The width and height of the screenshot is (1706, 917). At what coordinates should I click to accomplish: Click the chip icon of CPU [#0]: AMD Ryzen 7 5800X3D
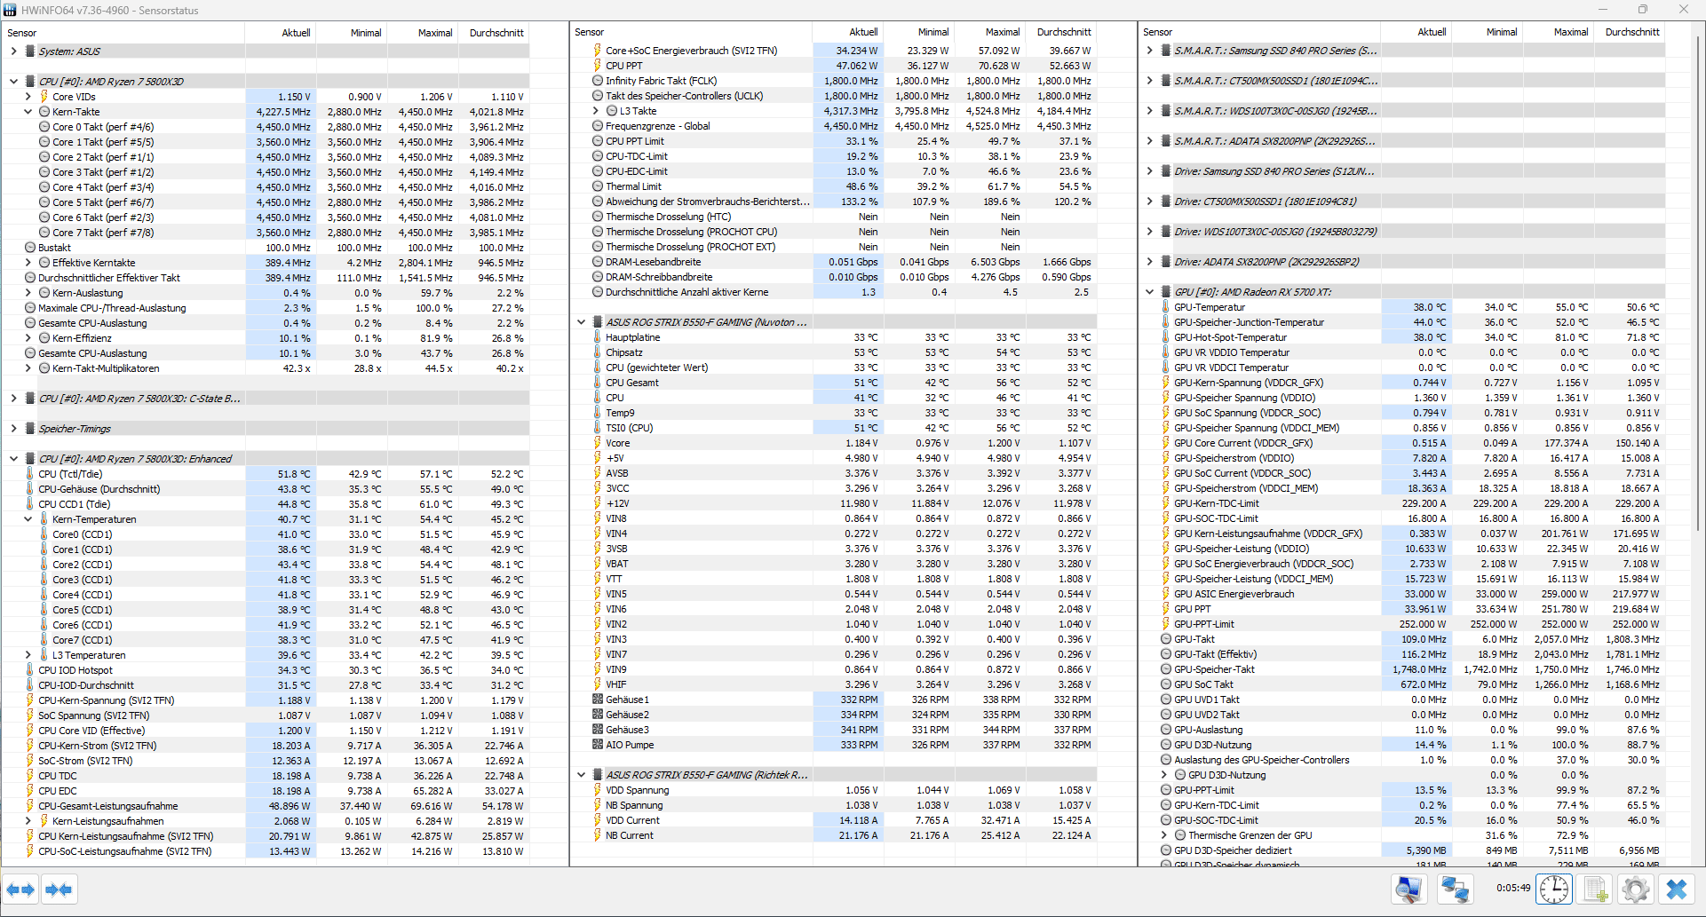point(30,82)
